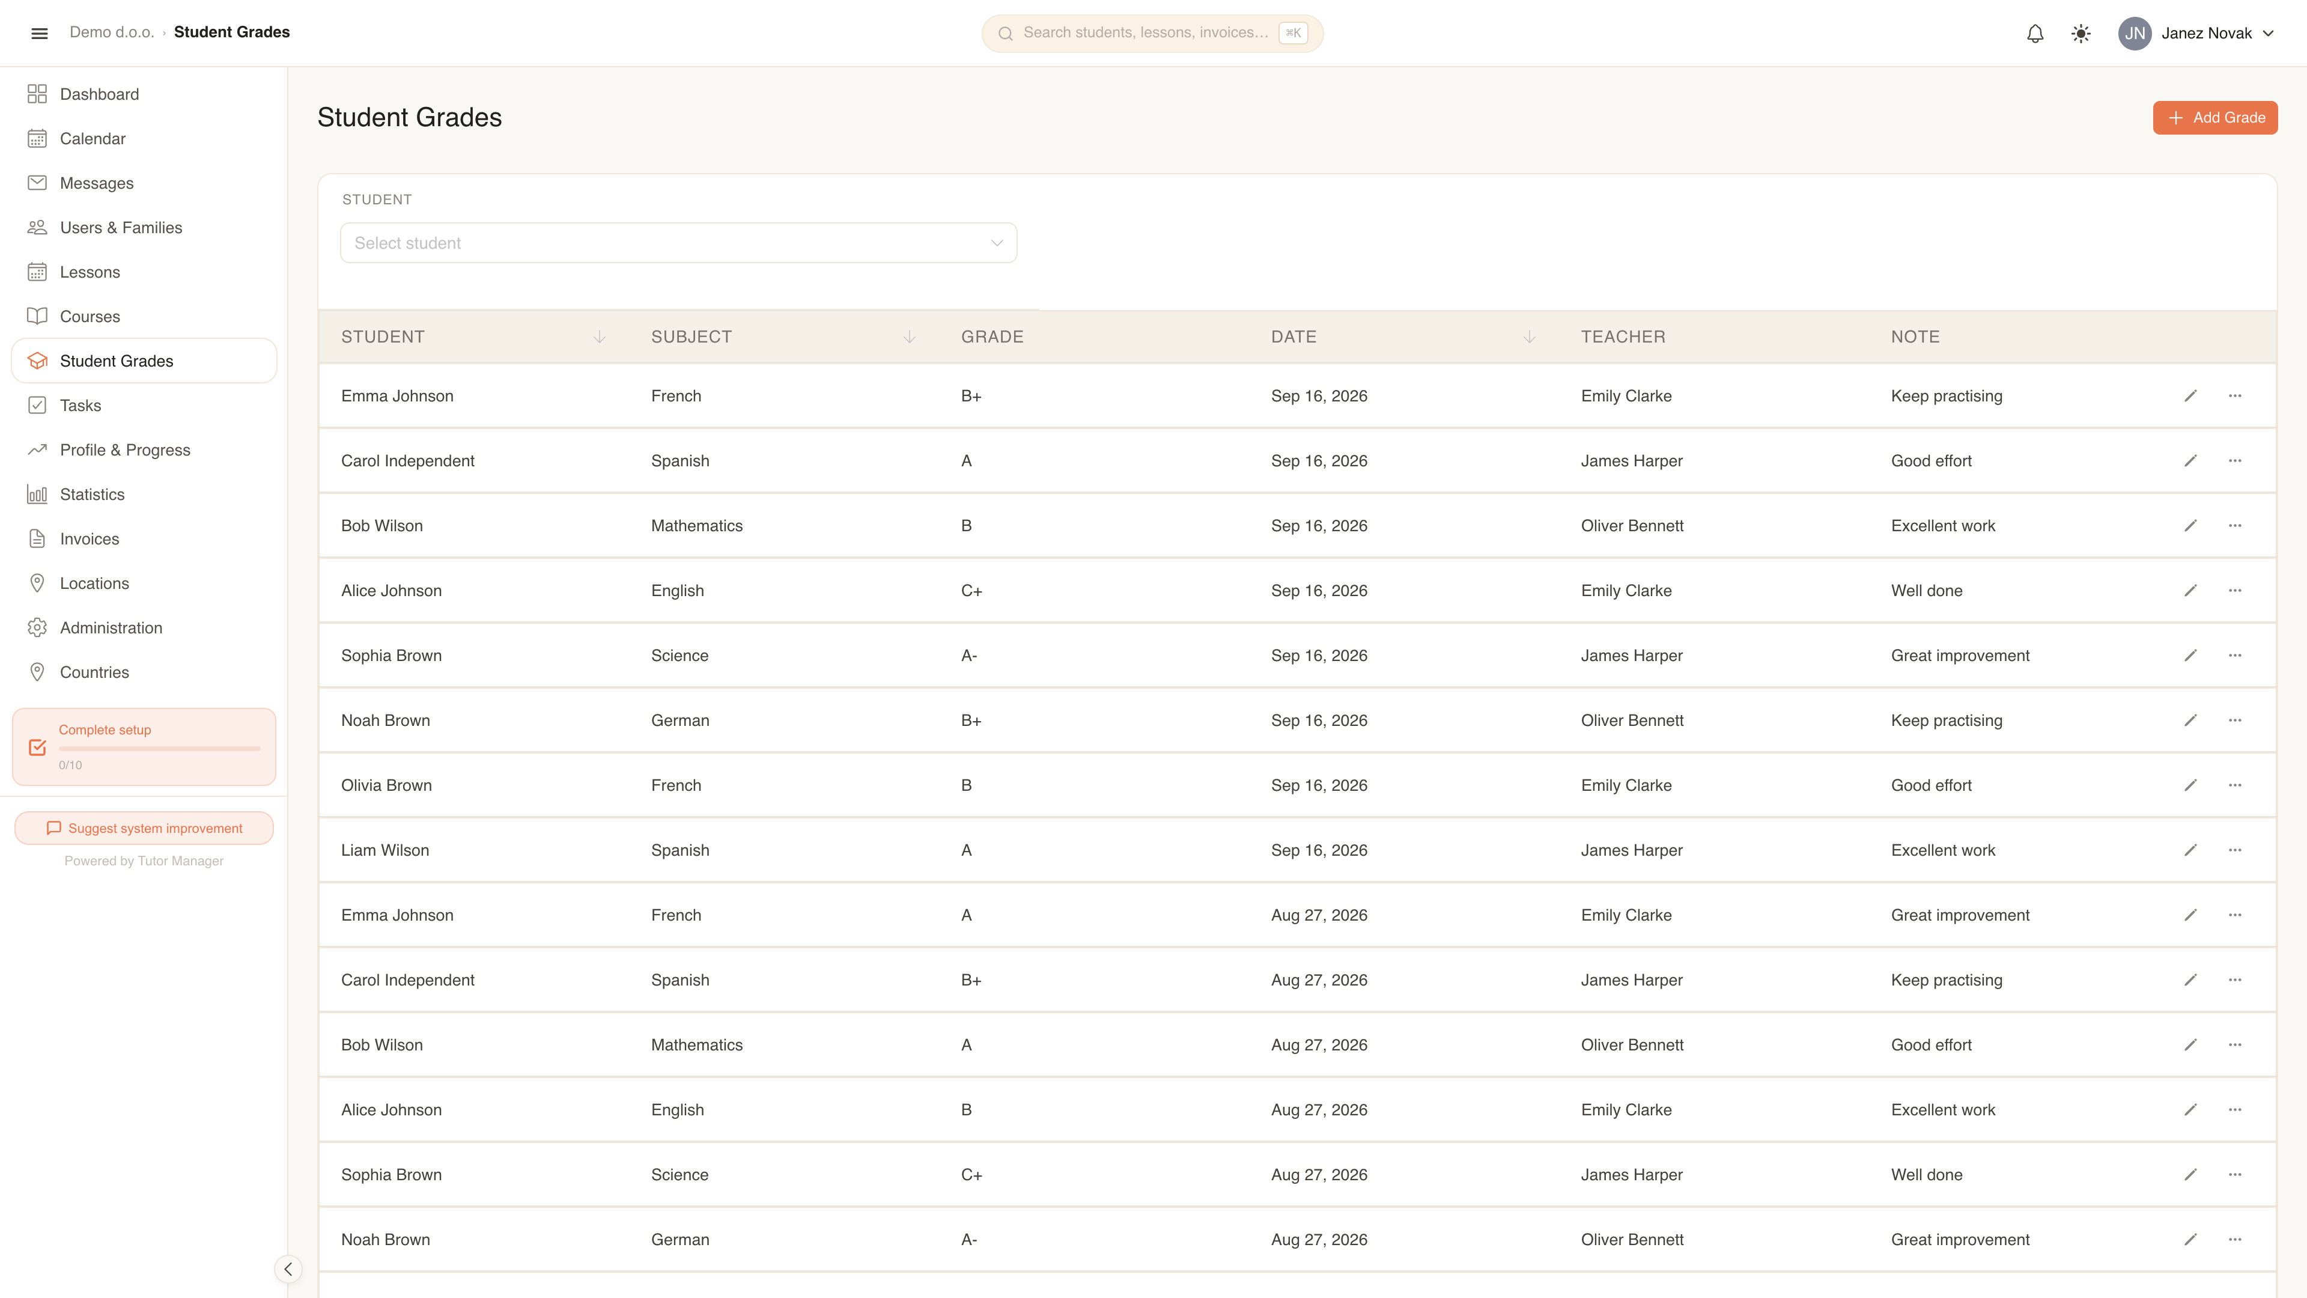Navigate to Locations
Screen dimensions: 2307x1298
[144, 583]
